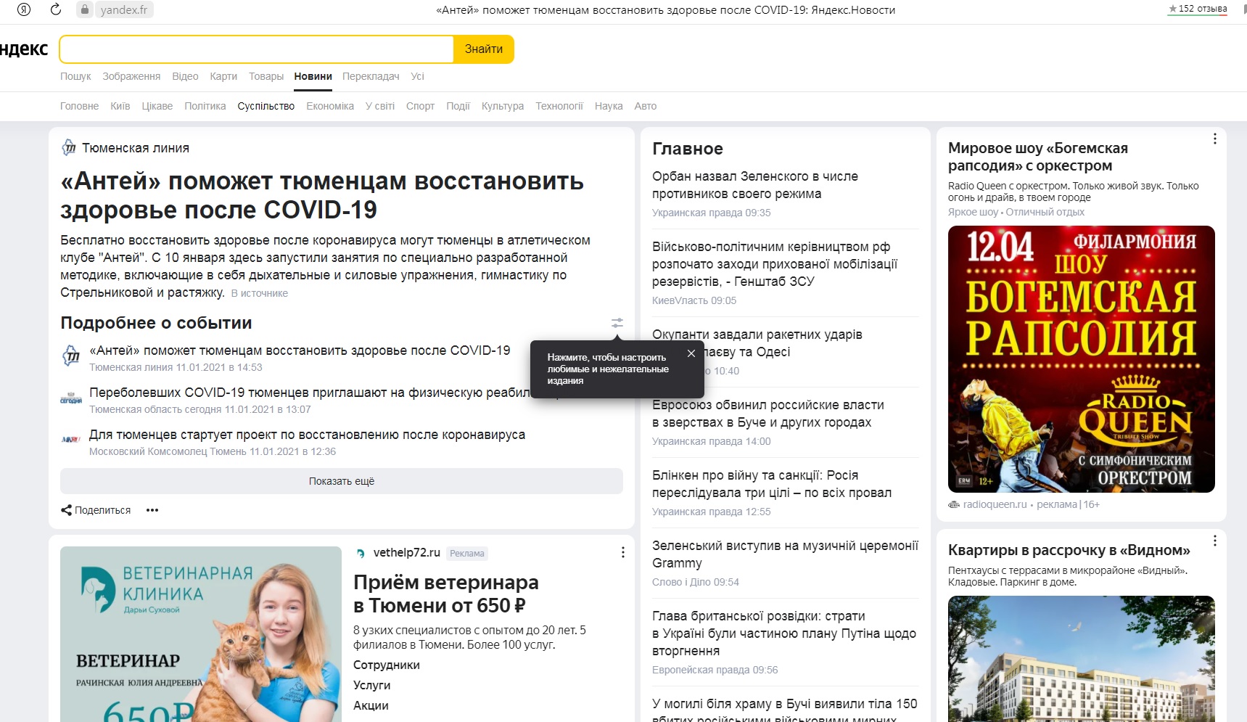Screen dimensions: 1247x722
Task: Click the Yandex browser logo icon
Action: 24,9
